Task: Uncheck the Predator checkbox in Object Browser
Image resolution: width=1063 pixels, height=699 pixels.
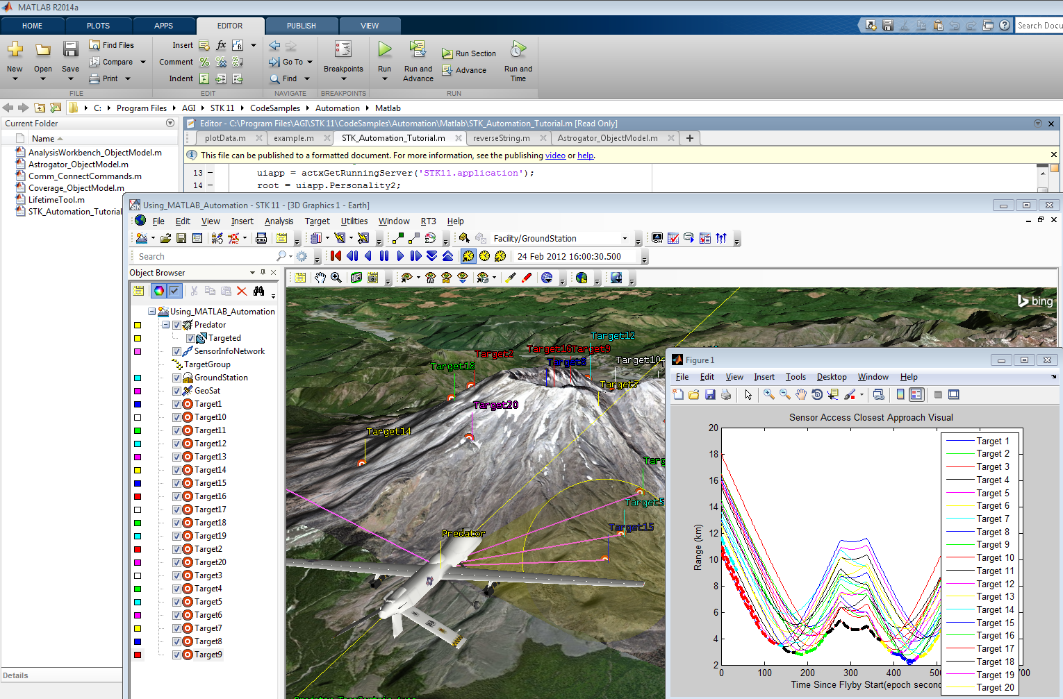Action: (x=176, y=325)
